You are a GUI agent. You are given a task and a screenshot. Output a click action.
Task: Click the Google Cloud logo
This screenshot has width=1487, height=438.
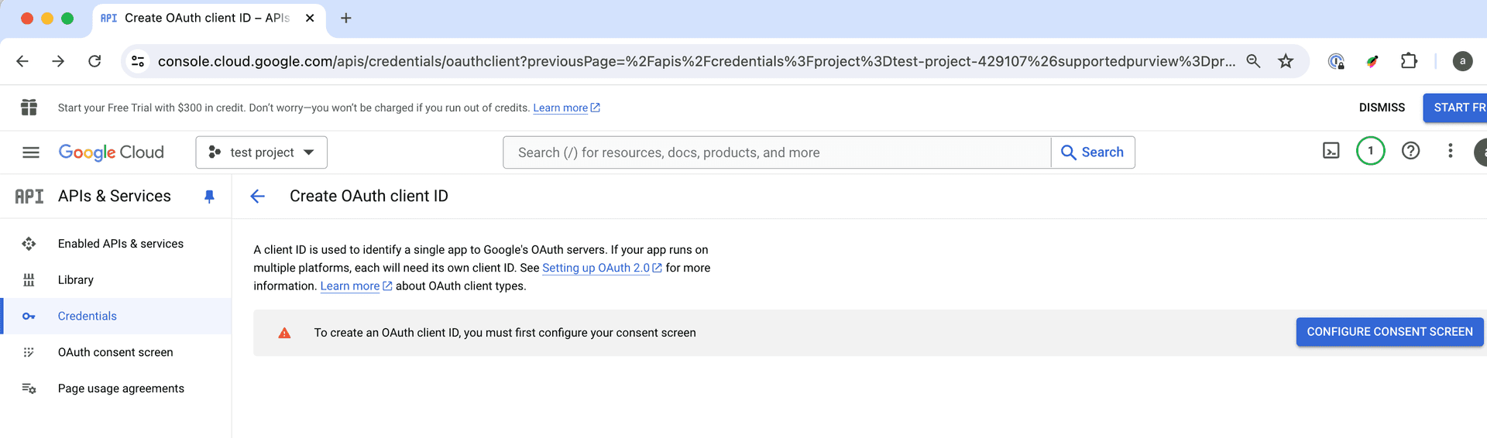click(x=112, y=152)
